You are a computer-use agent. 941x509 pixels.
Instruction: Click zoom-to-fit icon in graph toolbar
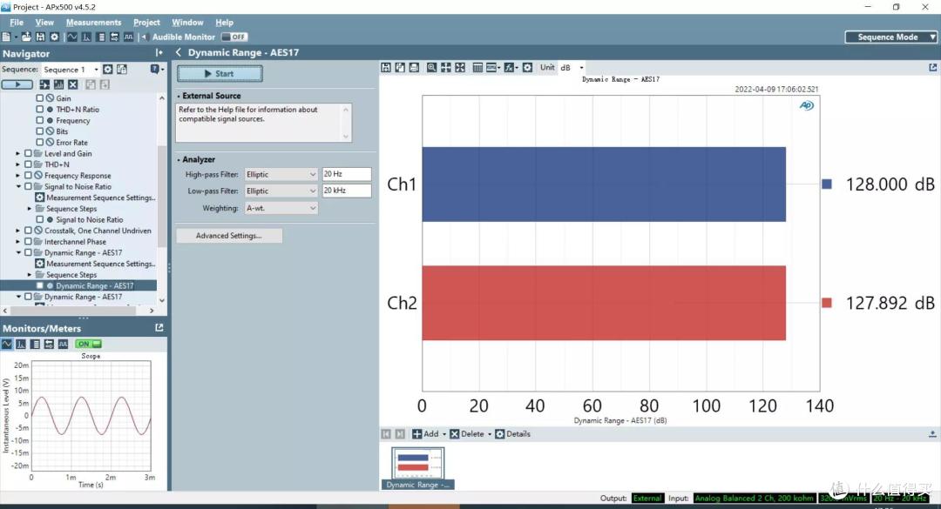[x=460, y=68]
